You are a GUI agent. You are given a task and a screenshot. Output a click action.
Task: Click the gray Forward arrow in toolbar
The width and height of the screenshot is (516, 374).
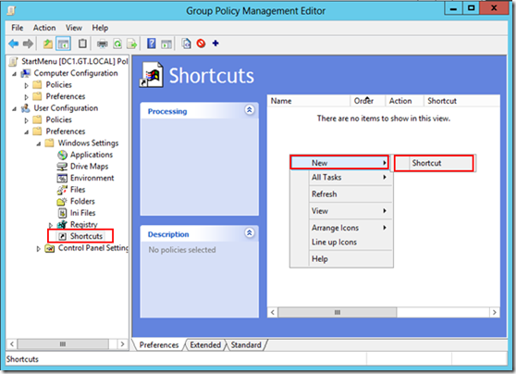coord(28,44)
